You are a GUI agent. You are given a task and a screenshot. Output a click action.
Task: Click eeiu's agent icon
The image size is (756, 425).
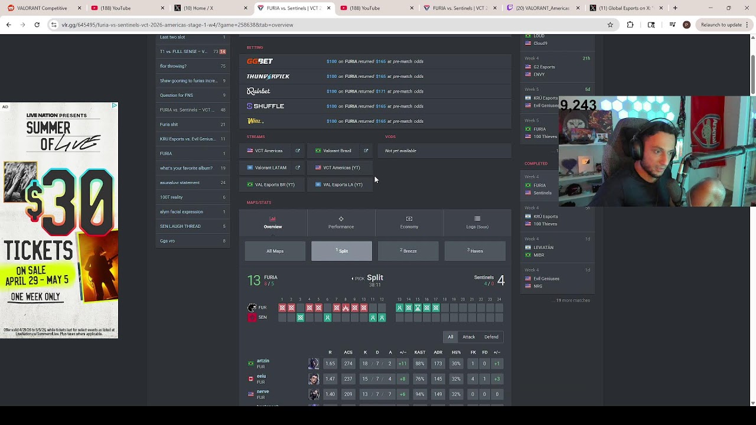[x=314, y=379]
